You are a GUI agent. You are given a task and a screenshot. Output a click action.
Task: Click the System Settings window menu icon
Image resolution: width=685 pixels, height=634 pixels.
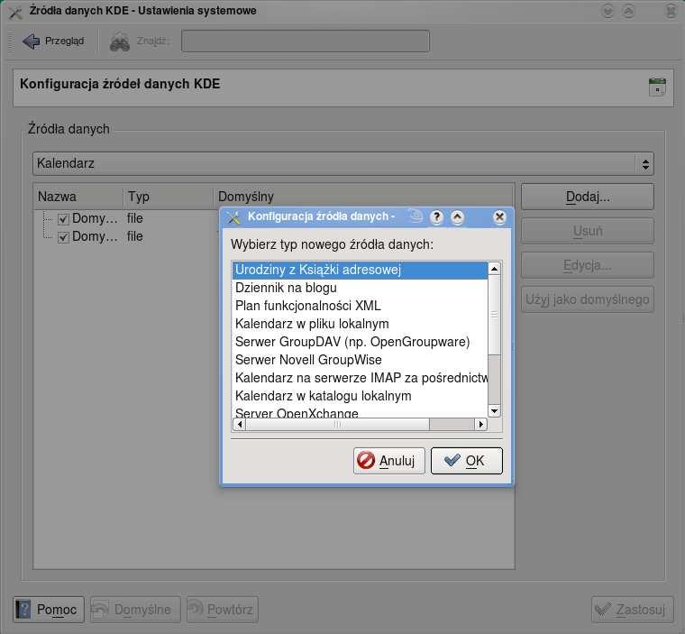coord(15,12)
